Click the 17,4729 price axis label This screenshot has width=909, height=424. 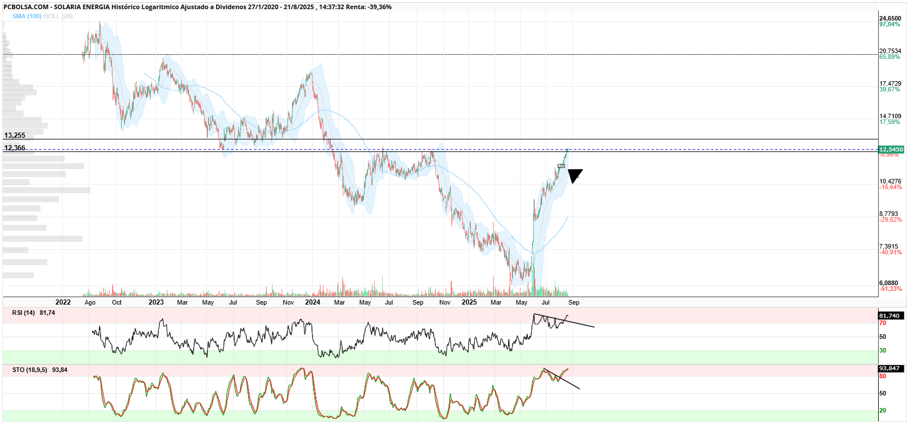tap(890, 84)
